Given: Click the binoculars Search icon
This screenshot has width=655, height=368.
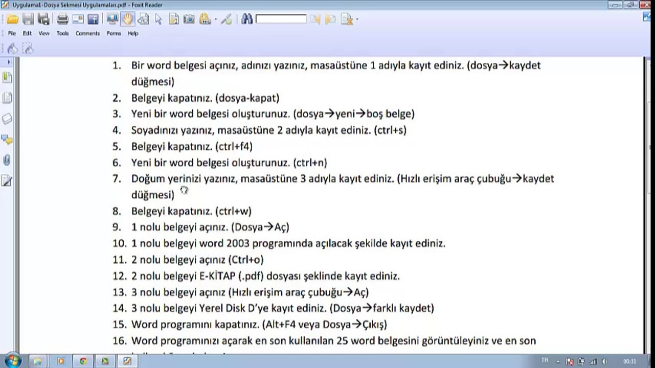Looking at the screenshot, I should point(247,19).
